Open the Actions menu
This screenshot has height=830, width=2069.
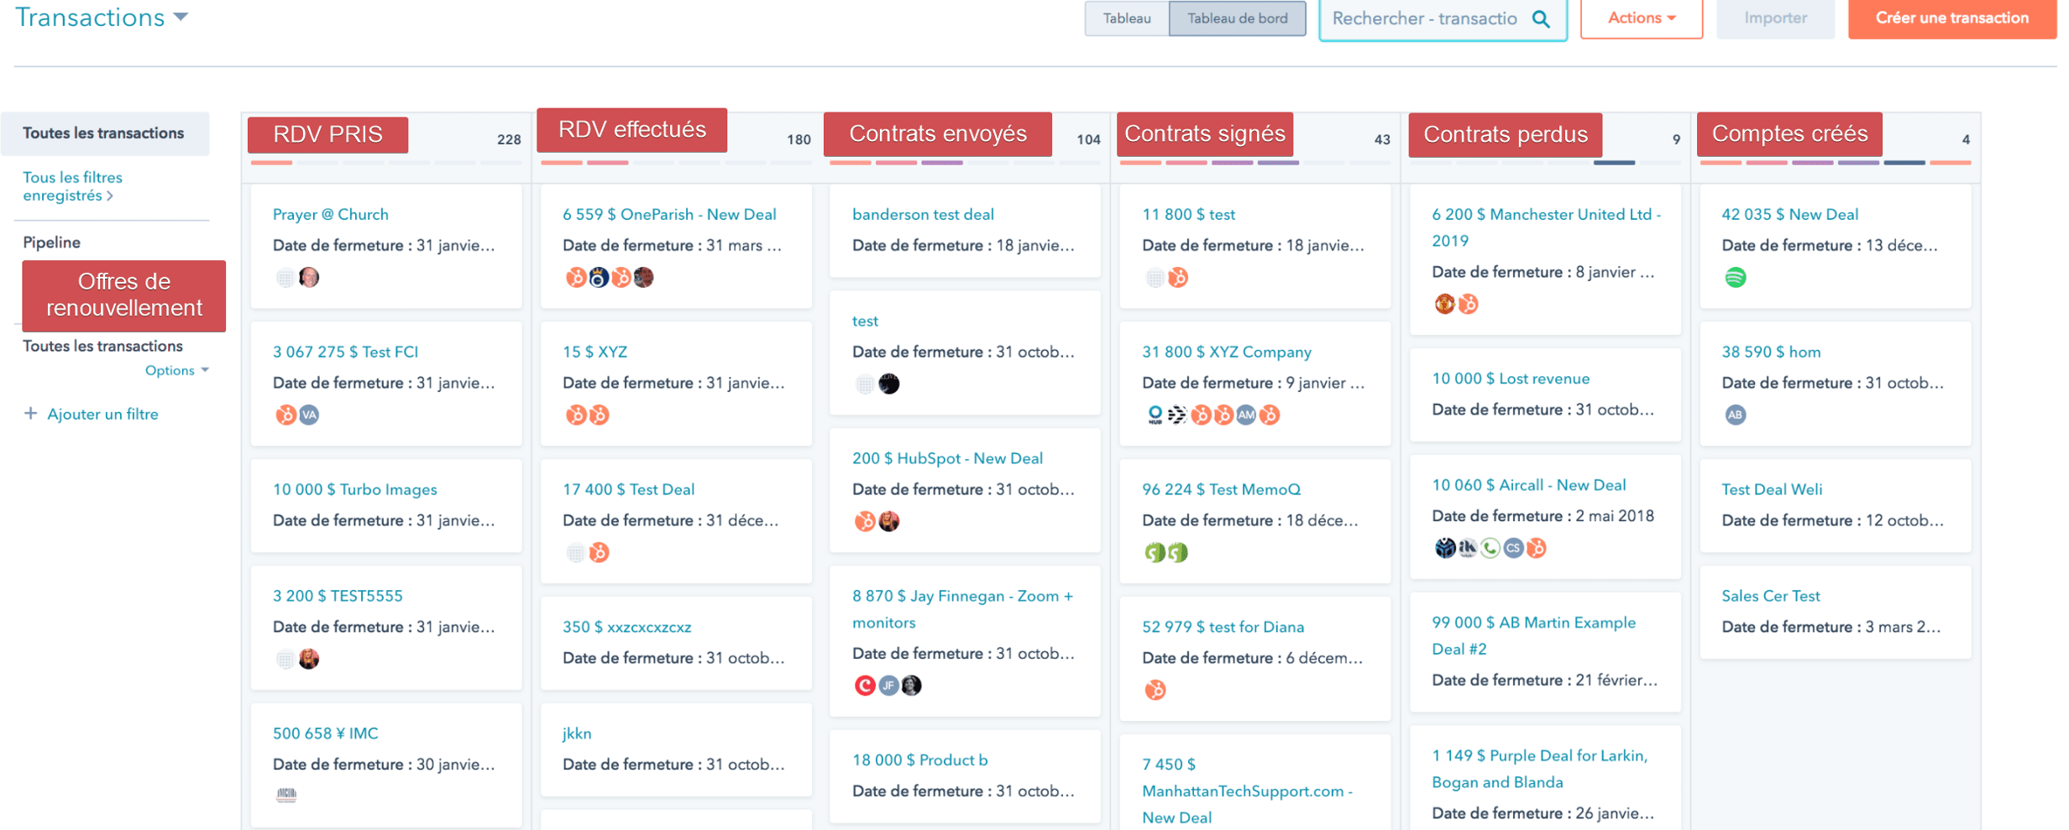tap(1639, 17)
